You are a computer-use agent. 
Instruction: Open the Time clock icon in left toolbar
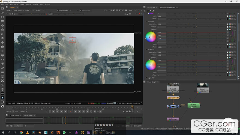tap(2, 17)
